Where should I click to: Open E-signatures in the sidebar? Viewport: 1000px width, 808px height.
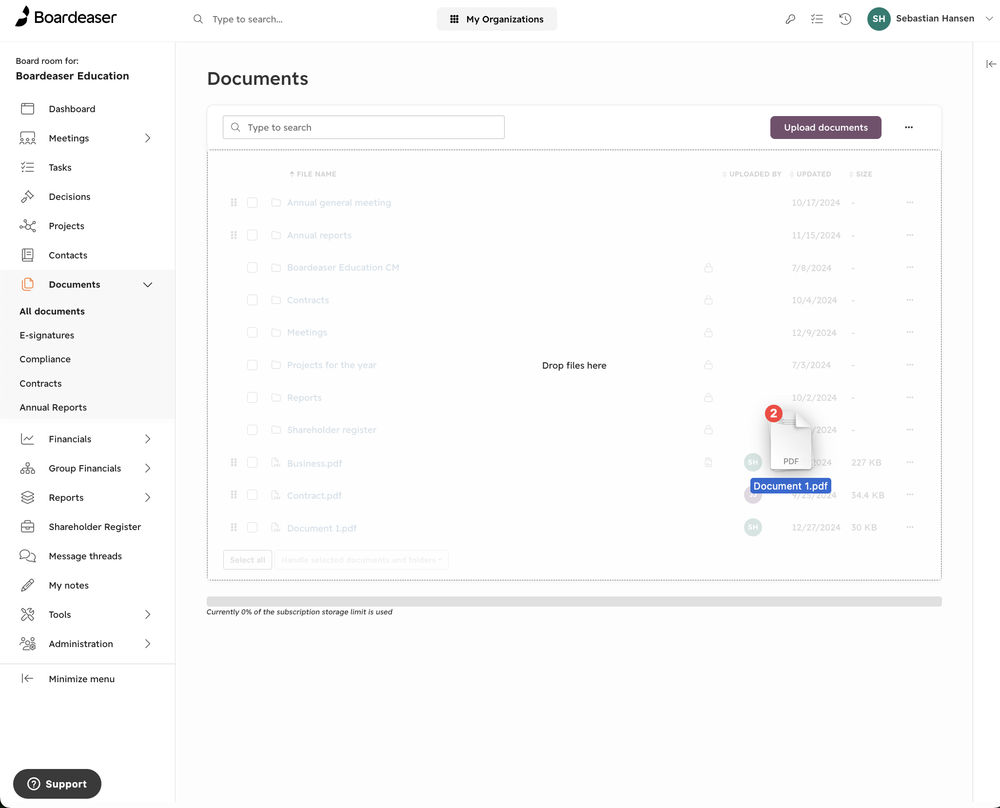(47, 335)
